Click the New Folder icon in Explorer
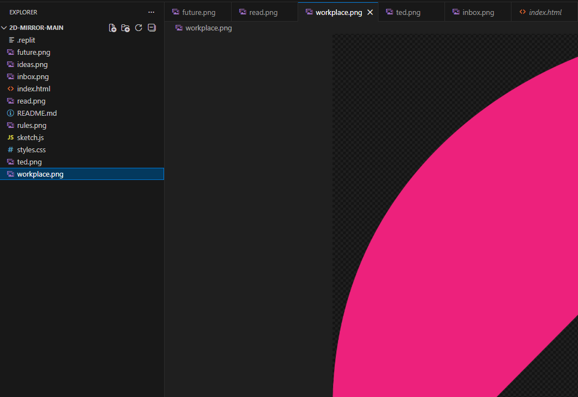The image size is (578, 397). click(126, 28)
